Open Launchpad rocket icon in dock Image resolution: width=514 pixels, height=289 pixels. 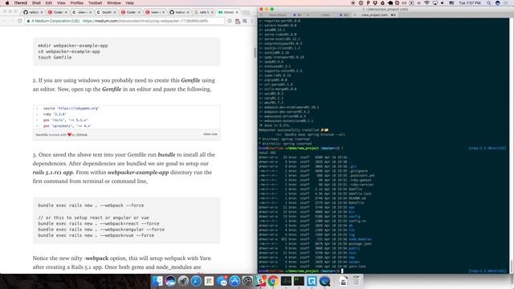183,281
